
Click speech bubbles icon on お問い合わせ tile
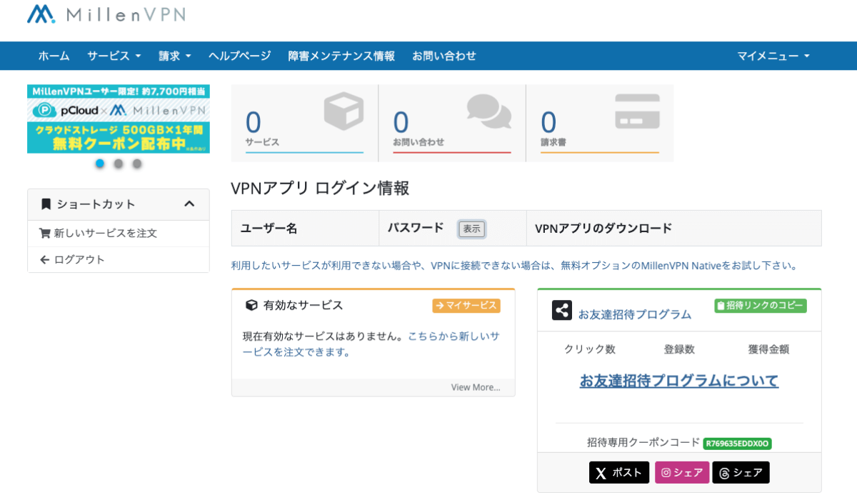coord(489,111)
